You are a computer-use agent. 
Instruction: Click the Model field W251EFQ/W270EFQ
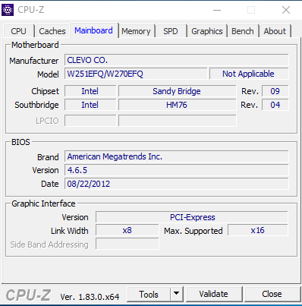[x=136, y=74]
